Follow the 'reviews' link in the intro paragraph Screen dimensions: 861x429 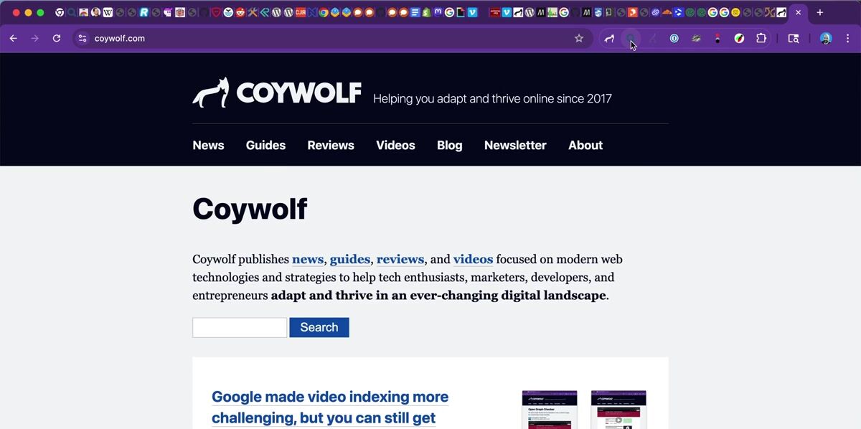click(x=400, y=259)
